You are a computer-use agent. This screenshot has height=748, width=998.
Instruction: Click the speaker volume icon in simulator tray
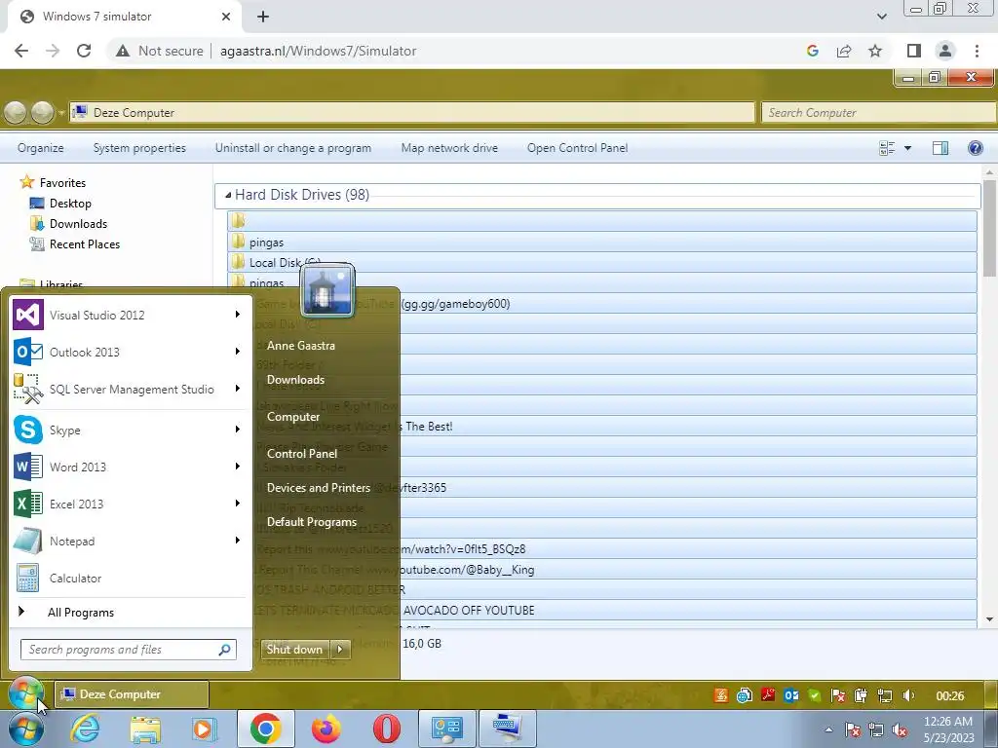(x=908, y=695)
